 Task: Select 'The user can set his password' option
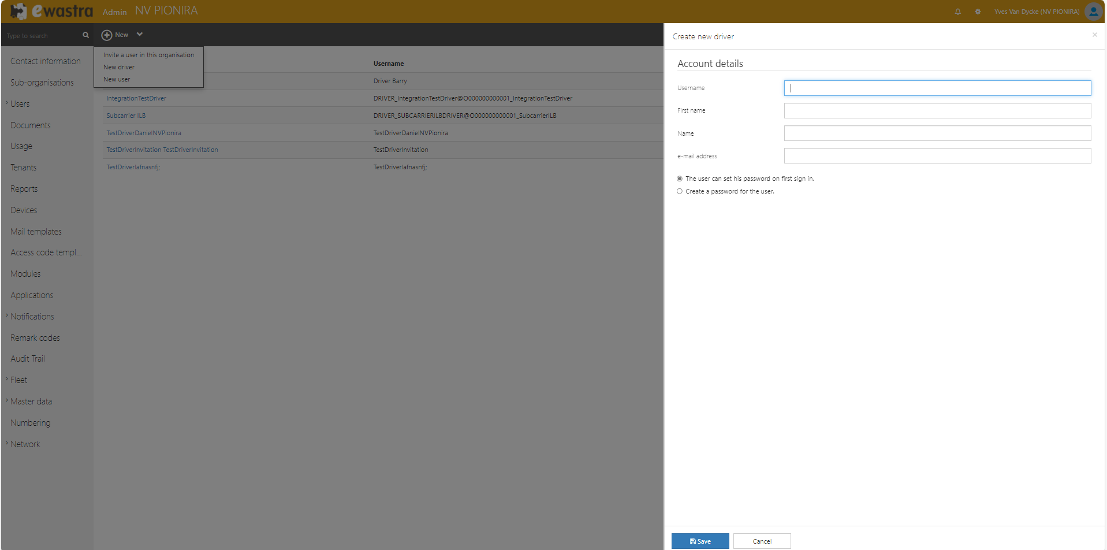(679, 179)
